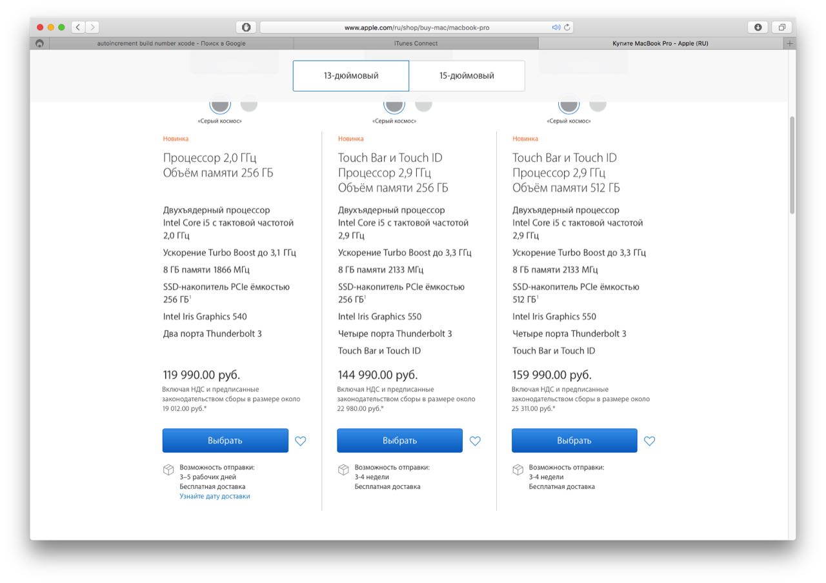Screen dimensions: 826x583
Task: Click Выбрать for the 144 990.00 руб. model
Action: [399, 440]
